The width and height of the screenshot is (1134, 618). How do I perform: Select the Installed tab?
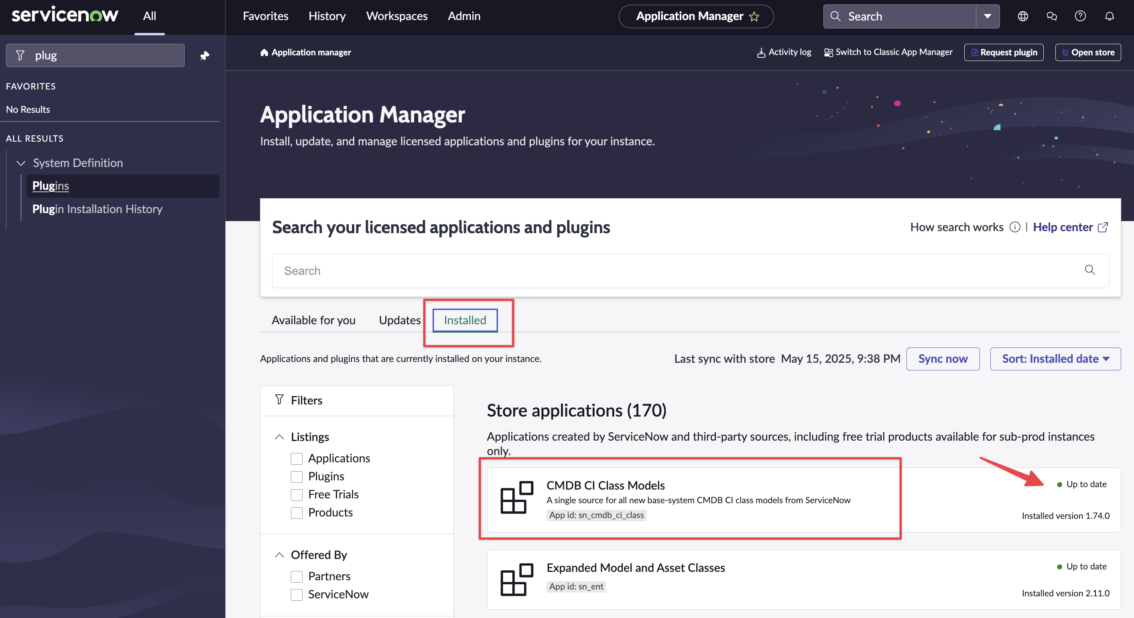(x=465, y=320)
